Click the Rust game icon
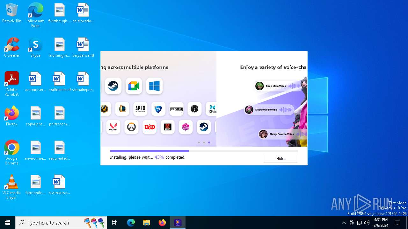The height and width of the screenshot is (229, 408). click(168, 127)
